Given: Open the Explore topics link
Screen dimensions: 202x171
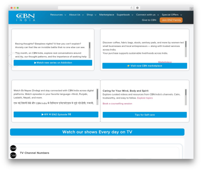Looking at the screenshot, I should coord(145,98).
